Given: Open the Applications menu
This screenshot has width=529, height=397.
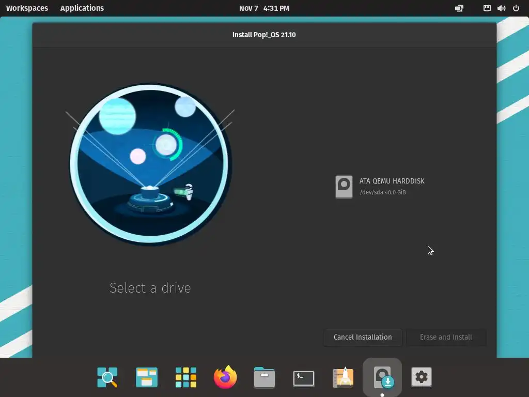Looking at the screenshot, I should coord(82,8).
